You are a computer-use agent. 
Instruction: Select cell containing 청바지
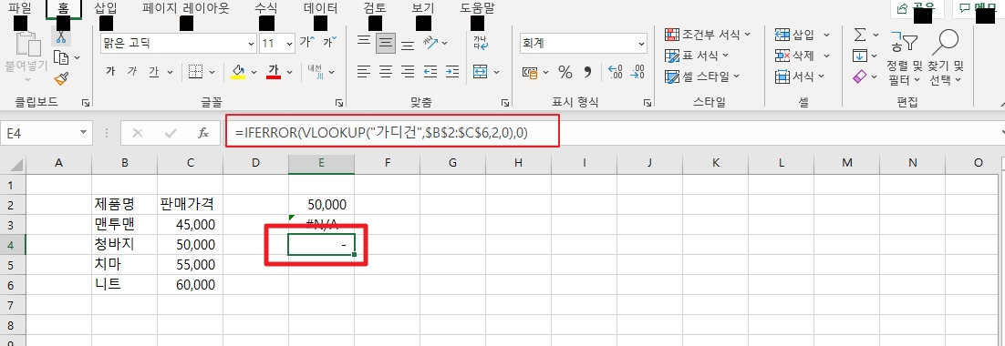[x=124, y=244]
